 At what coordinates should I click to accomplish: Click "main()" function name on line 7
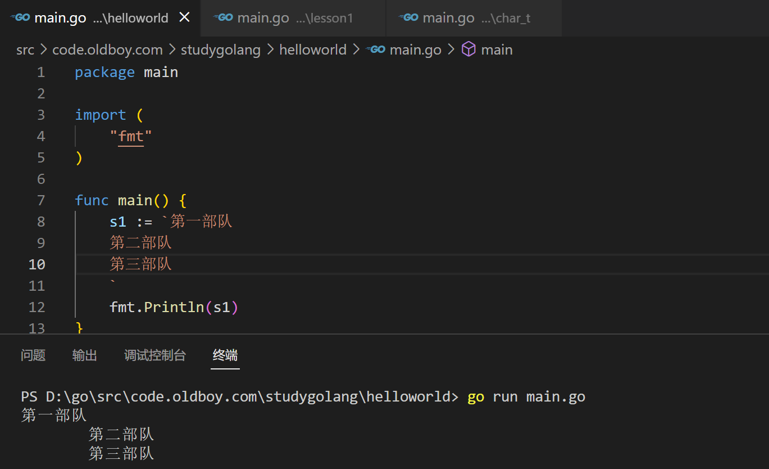pyautogui.click(x=143, y=200)
